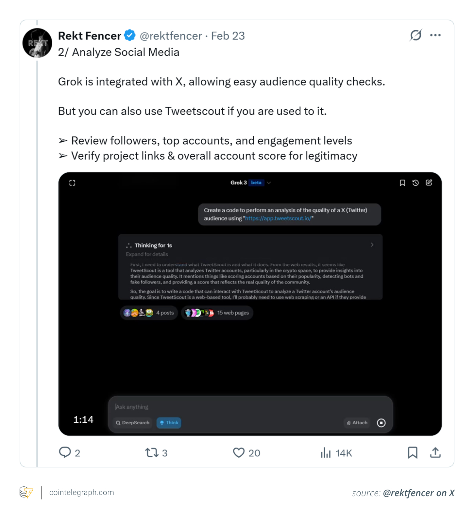Click the fullscreen icon in Grok window
Screen dimensions: 474x519
click(x=72, y=183)
